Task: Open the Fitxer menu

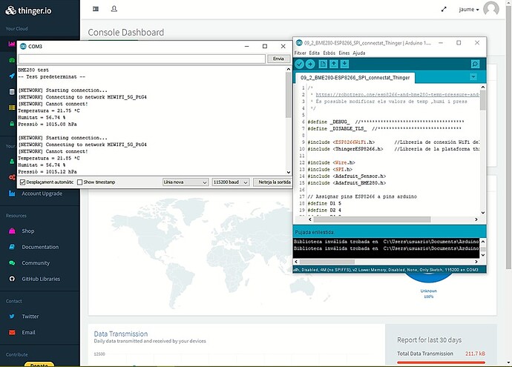Action: coord(300,53)
